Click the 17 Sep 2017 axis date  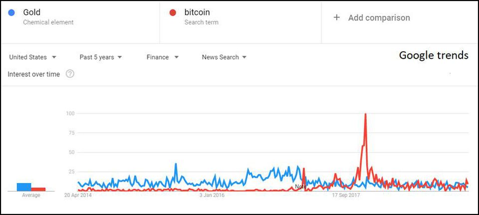pos(347,196)
